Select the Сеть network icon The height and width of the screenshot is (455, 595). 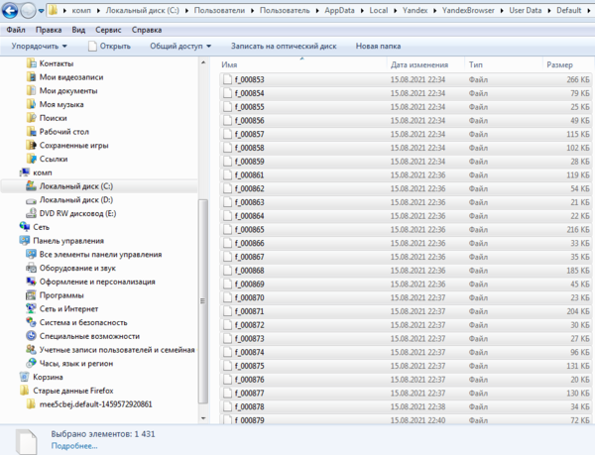click(x=24, y=226)
